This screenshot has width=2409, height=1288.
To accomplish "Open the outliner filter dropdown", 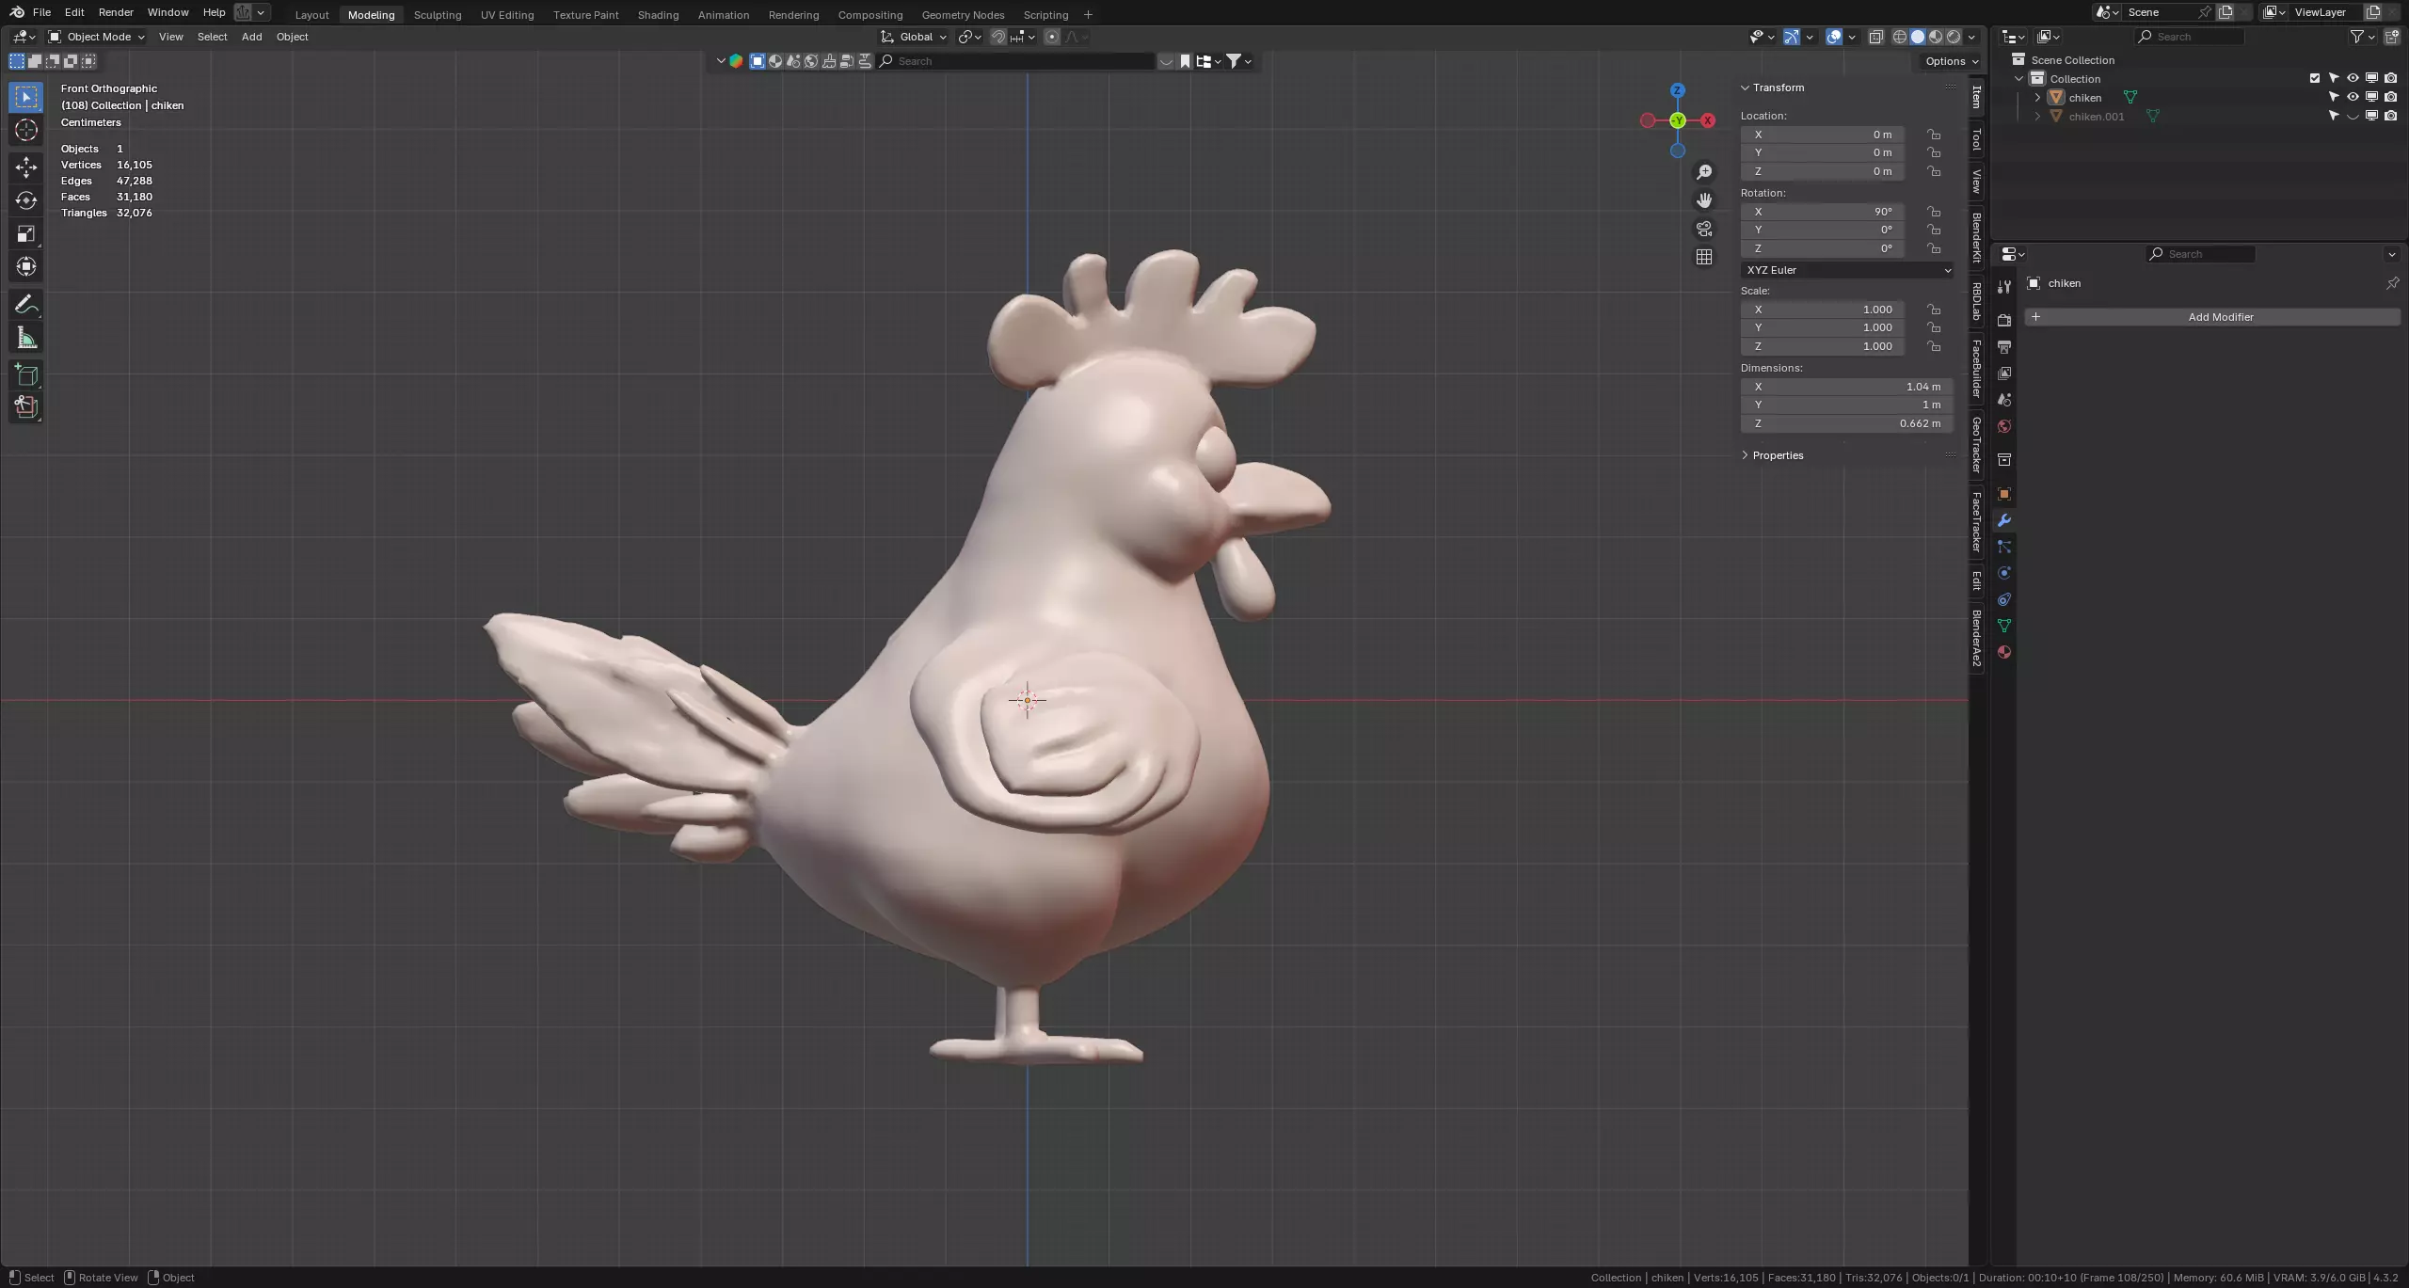I will (2362, 37).
